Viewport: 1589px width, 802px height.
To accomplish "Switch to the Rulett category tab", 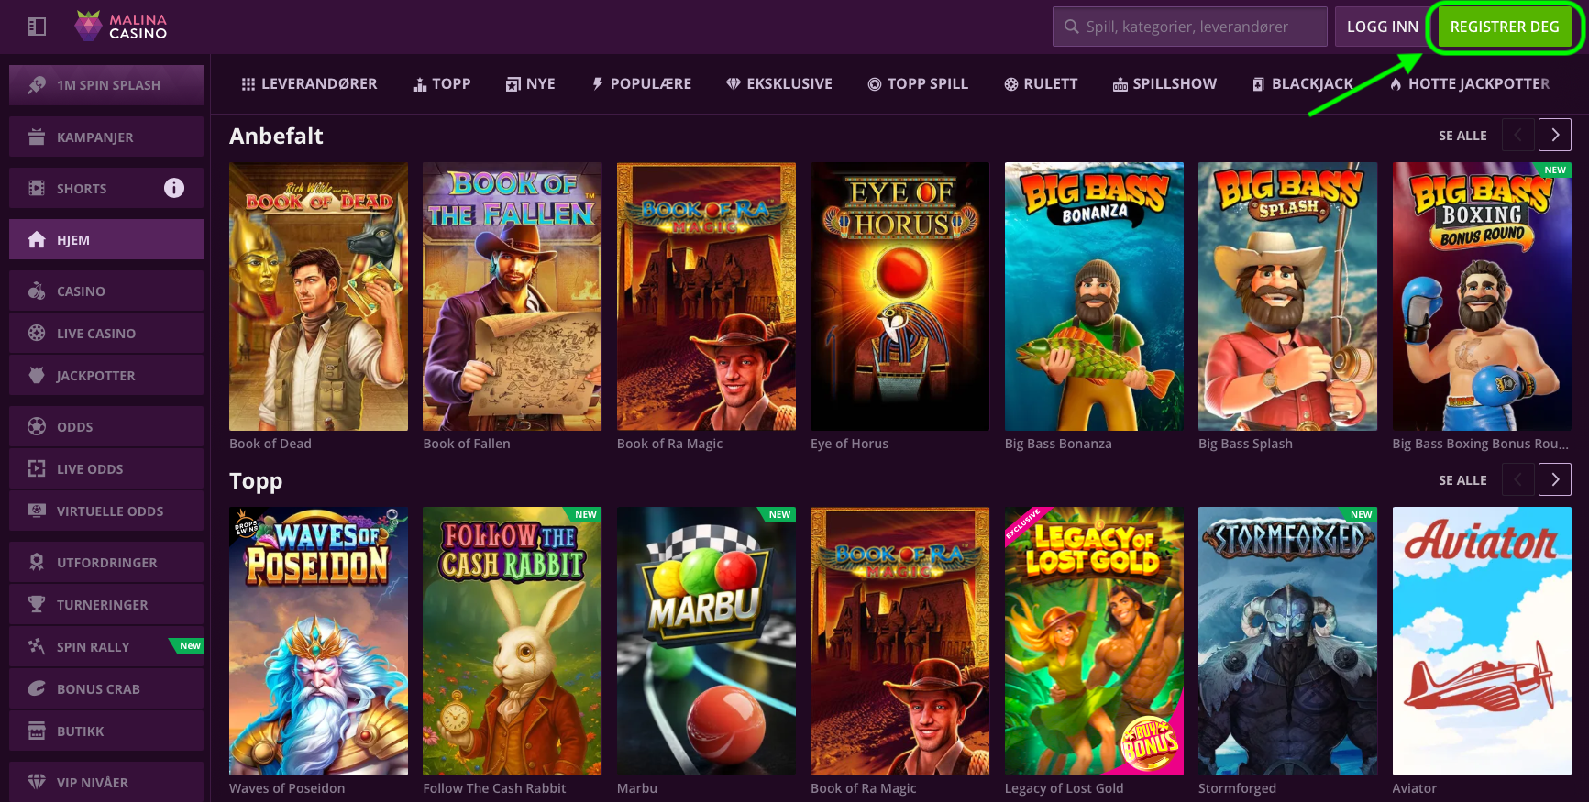I will click(x=1041, y=84).
